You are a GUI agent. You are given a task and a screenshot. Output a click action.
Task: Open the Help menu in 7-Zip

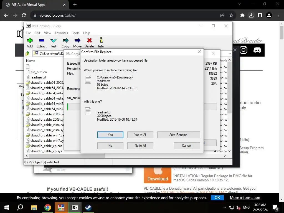[x=87, y=33]
